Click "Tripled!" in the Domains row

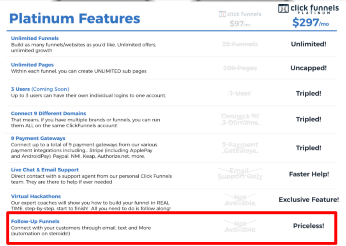tap(309, 119)
